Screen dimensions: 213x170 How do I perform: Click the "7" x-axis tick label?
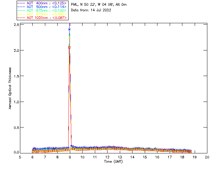[45, 157]
